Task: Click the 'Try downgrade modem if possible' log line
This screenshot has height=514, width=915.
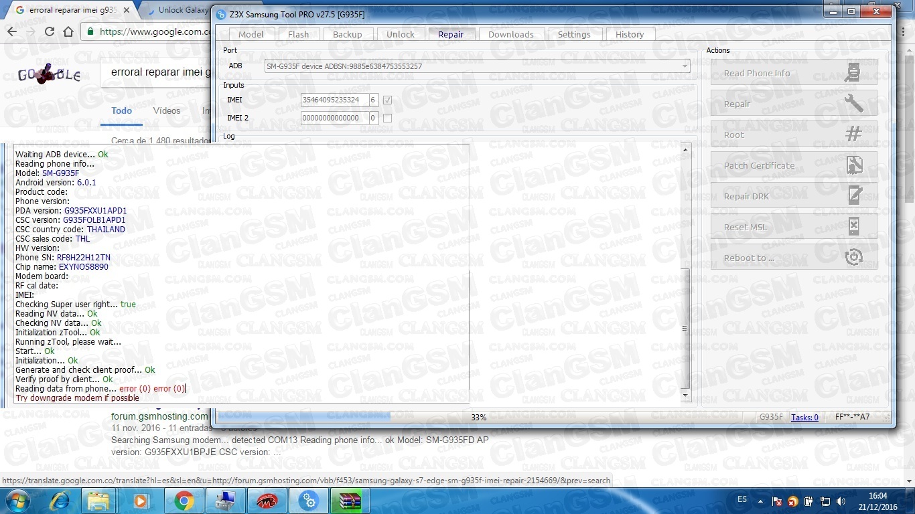Action: [x=77, y=398]
